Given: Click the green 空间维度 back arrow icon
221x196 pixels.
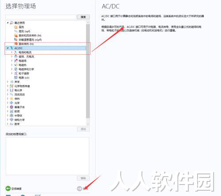Looking at the screenshot, I should (x=8, y=188).
